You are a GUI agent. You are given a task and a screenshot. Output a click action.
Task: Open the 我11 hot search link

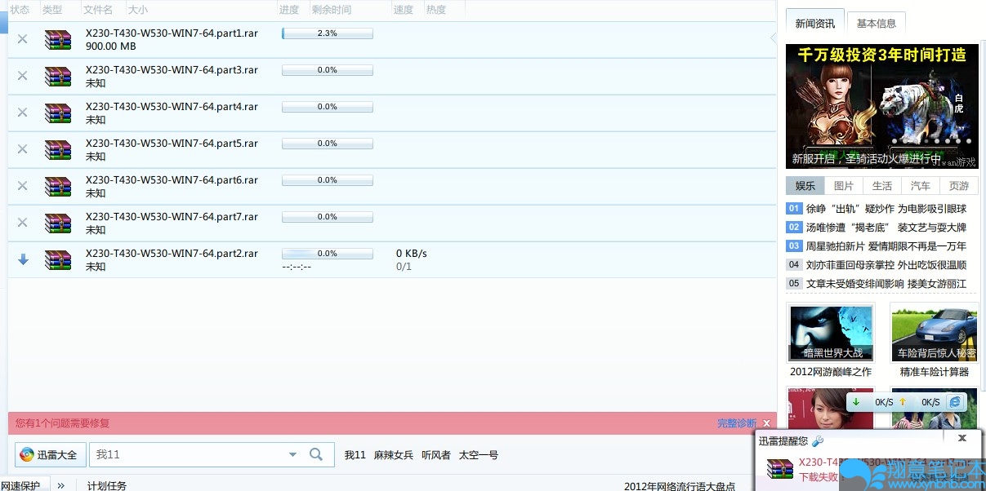355,455
